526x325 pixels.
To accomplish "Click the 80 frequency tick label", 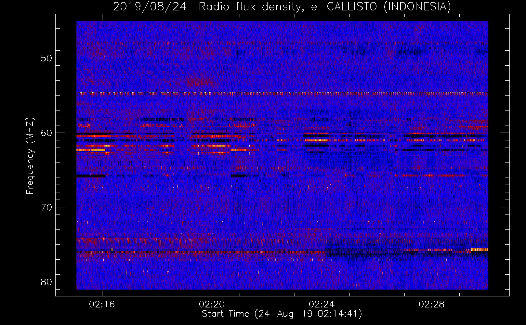I will 46,282.
